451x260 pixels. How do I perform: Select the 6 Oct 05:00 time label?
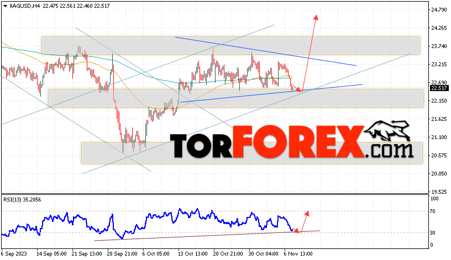pyautogui.click(x=156, y=254)
